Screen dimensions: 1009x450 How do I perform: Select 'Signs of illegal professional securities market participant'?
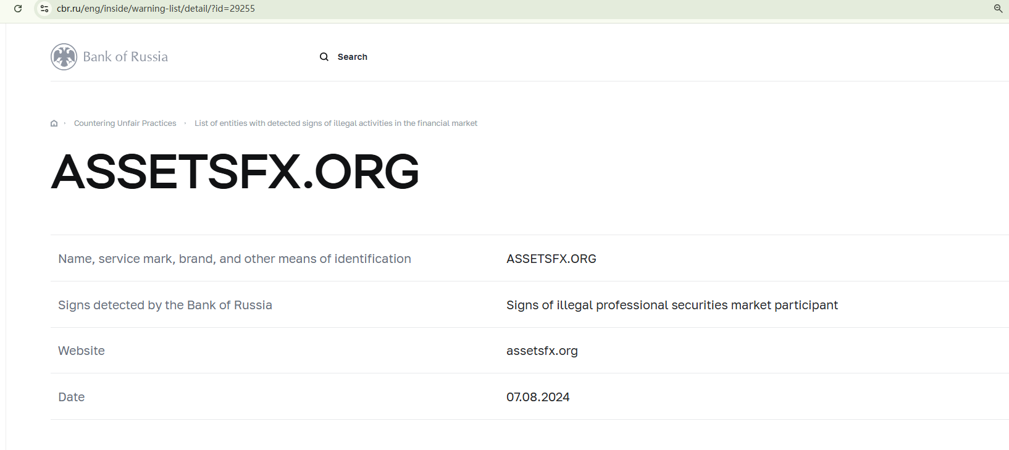(x=672, y=305)
